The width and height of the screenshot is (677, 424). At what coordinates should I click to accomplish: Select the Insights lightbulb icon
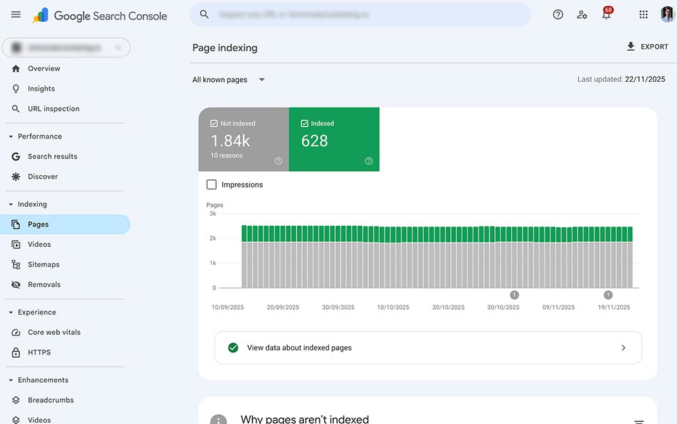point(15,89)
